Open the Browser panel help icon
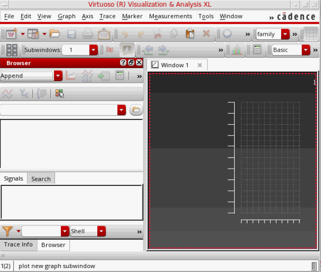 (x=123, y=63)
